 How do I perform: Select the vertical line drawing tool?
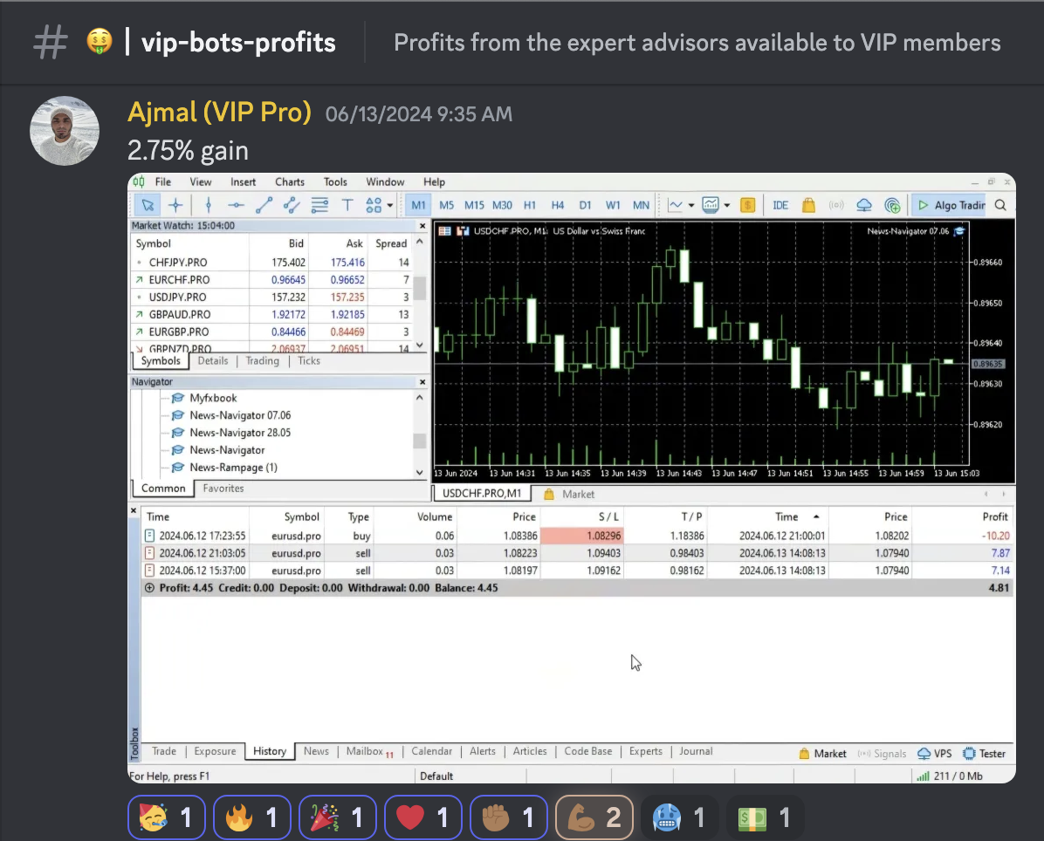tap(207, 205)
